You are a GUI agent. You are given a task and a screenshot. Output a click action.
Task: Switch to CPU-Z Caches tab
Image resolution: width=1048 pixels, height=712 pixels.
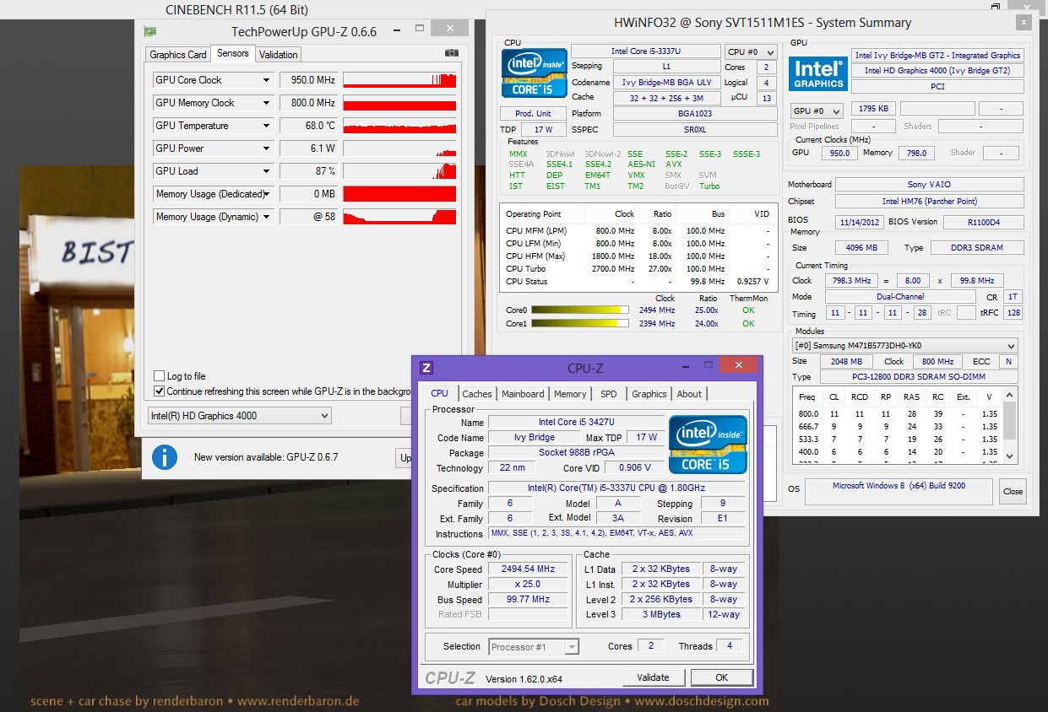(x=477, y=394)
